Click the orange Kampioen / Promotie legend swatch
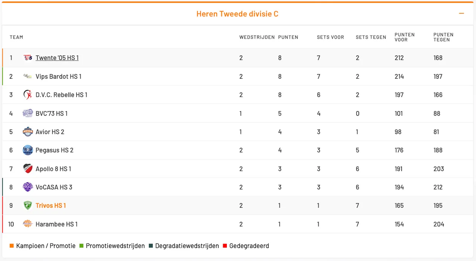 [12, 246]
